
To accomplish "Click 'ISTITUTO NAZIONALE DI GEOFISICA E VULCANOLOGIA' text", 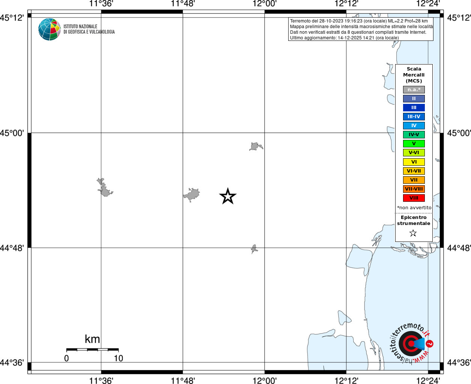I will click(x=89, y=29).
